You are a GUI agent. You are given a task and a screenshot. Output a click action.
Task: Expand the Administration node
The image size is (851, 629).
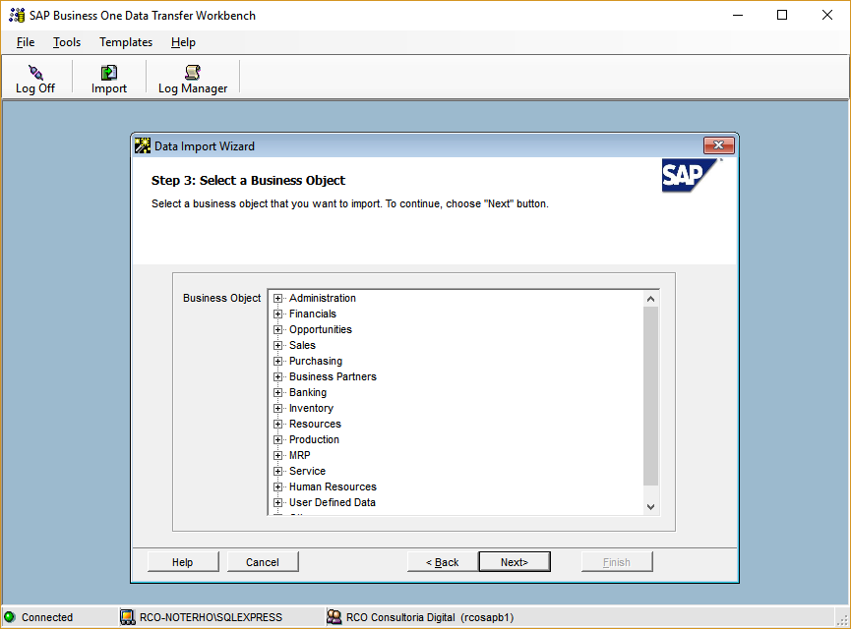[277, 298]
